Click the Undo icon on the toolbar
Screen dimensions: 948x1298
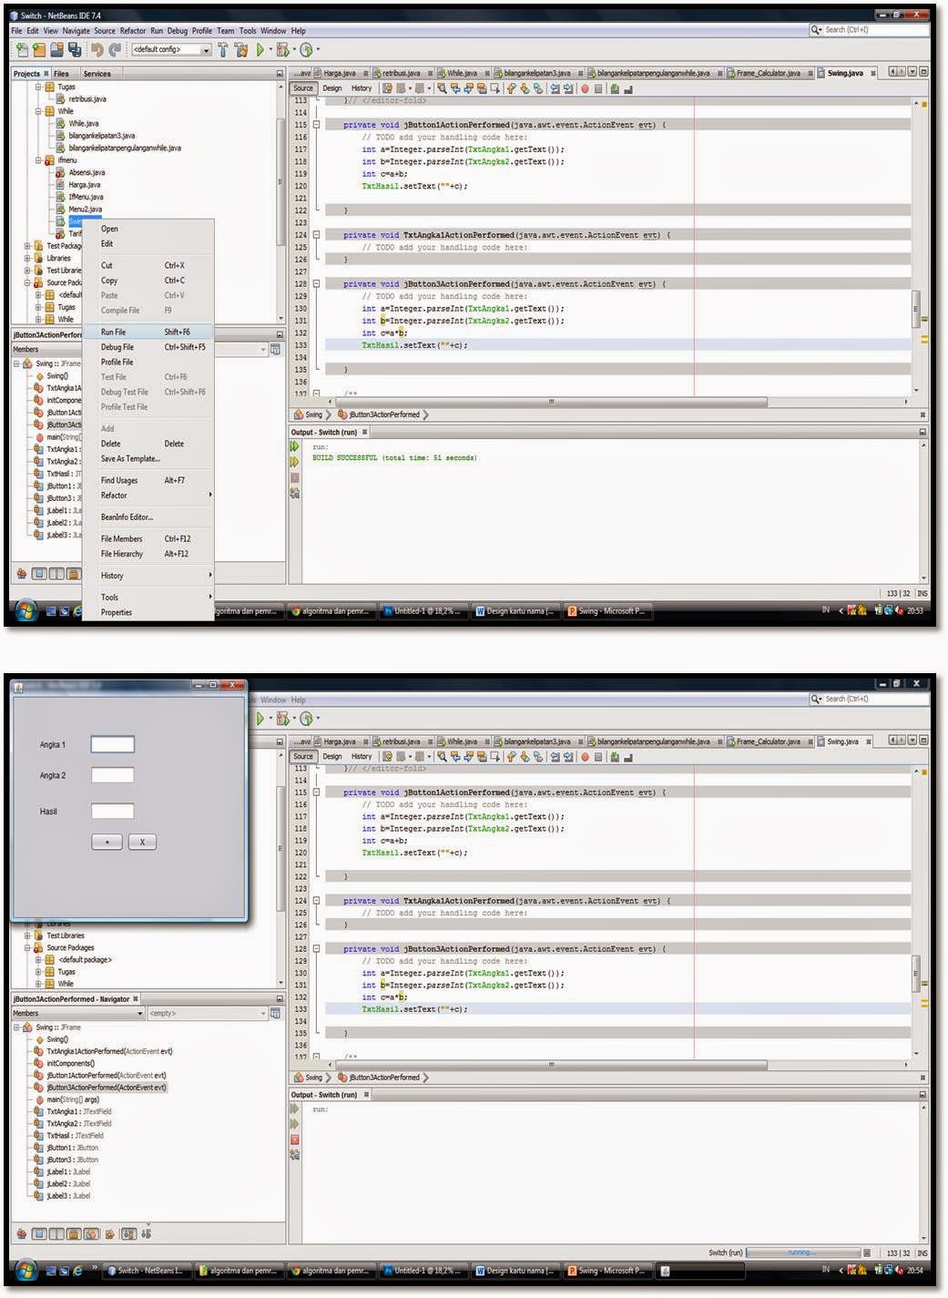tap(97, 47)
